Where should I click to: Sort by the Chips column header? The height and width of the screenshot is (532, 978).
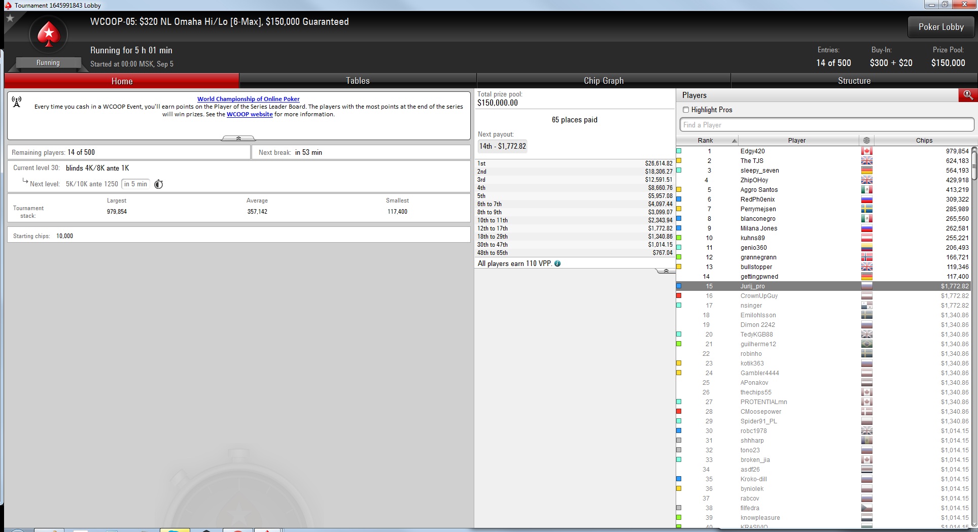pyautogui.click(x=924, y=140)
